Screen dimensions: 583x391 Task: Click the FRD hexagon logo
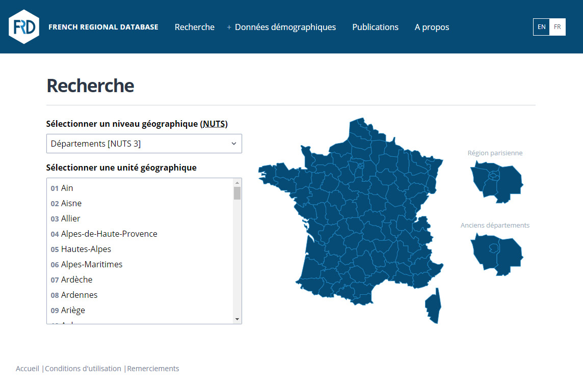(x=24, y=27)
